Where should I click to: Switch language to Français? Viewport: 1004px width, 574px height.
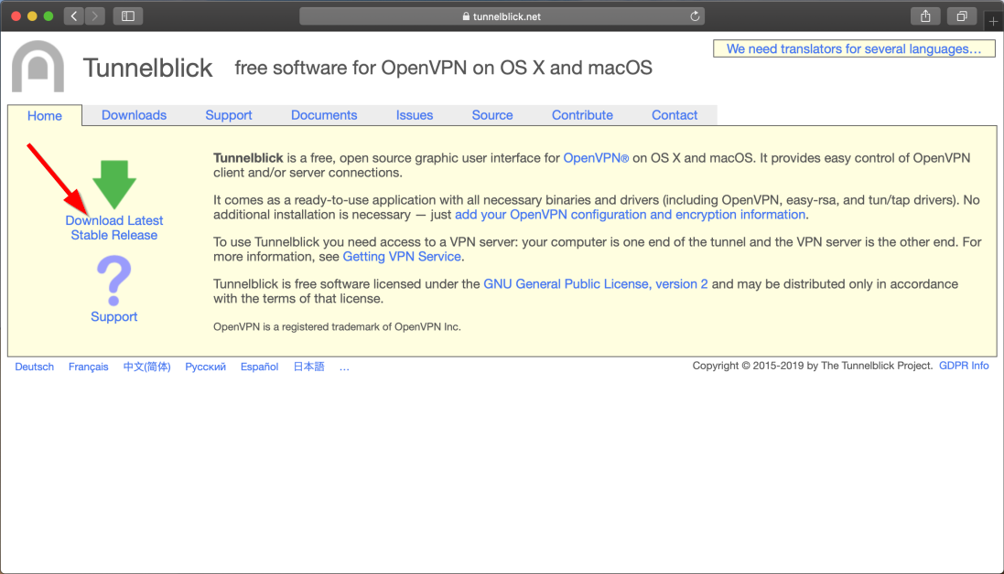[89, 367]
